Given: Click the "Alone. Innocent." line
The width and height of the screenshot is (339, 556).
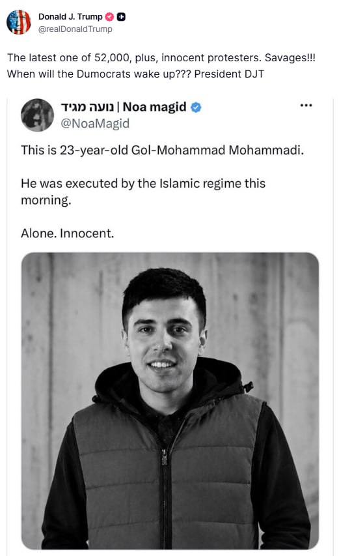Looking at the screenshot, I should click(67, 233).
